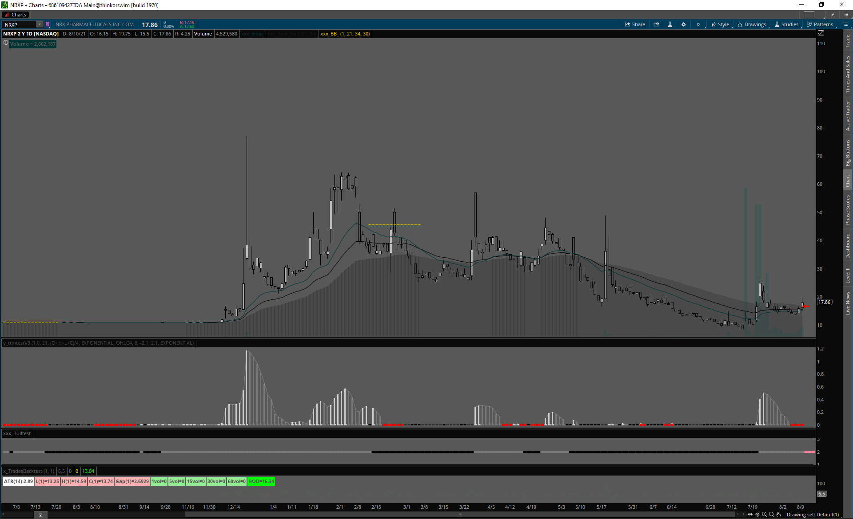
Task: Click the zoom out magnifier icon
Action: point(772,515)
